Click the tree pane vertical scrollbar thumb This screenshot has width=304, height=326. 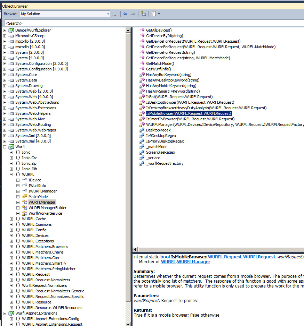[128, 167]
